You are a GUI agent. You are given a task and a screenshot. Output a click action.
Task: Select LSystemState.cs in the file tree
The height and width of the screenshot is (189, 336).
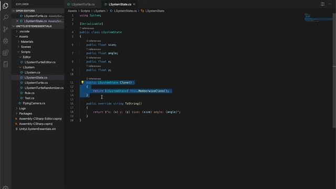click(x=36, y=78)
